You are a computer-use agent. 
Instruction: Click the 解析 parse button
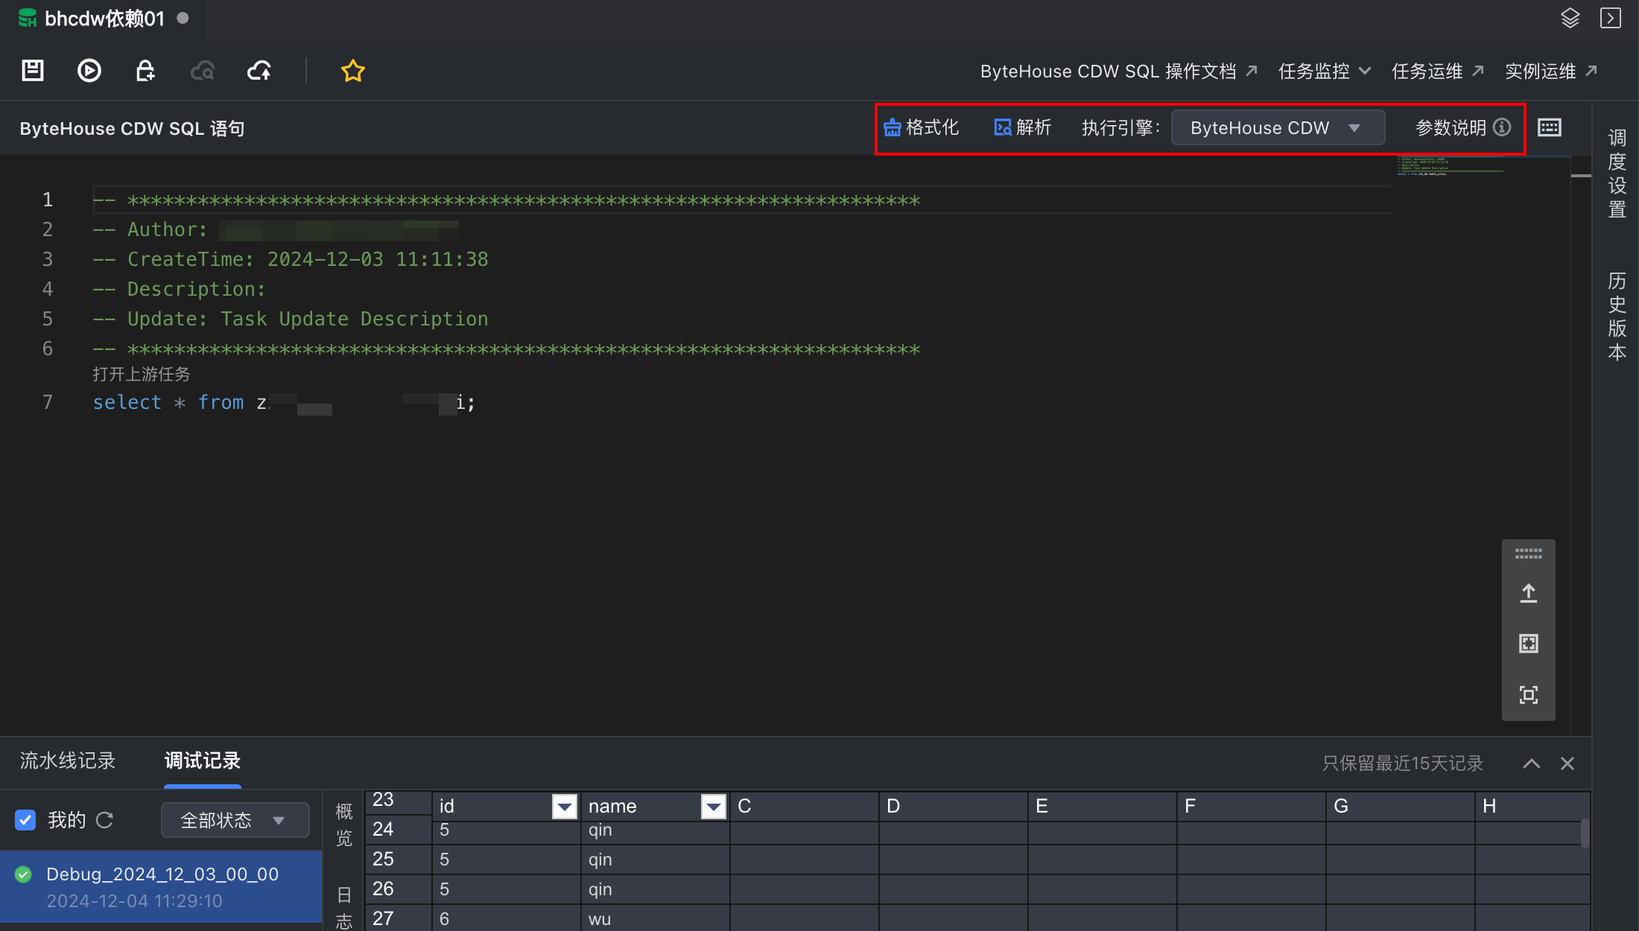1023,128
